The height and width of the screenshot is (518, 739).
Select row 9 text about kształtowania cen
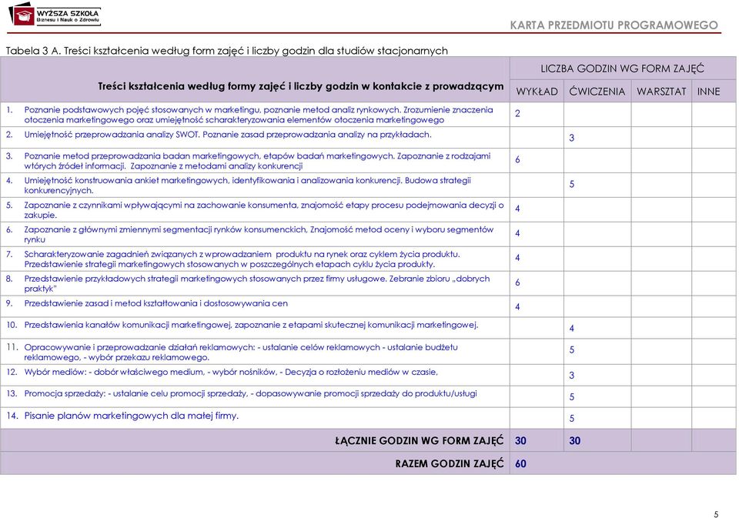tap(156, 303)
